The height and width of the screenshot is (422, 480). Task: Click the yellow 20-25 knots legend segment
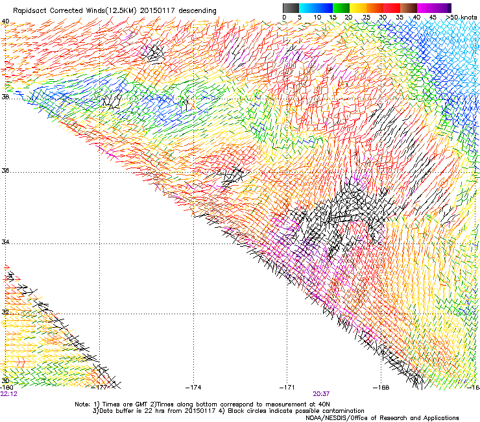click(x=358, y=8)
